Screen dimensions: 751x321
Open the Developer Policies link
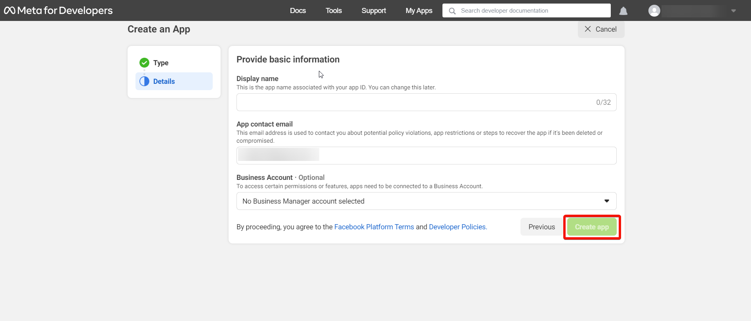coord(457,227)
